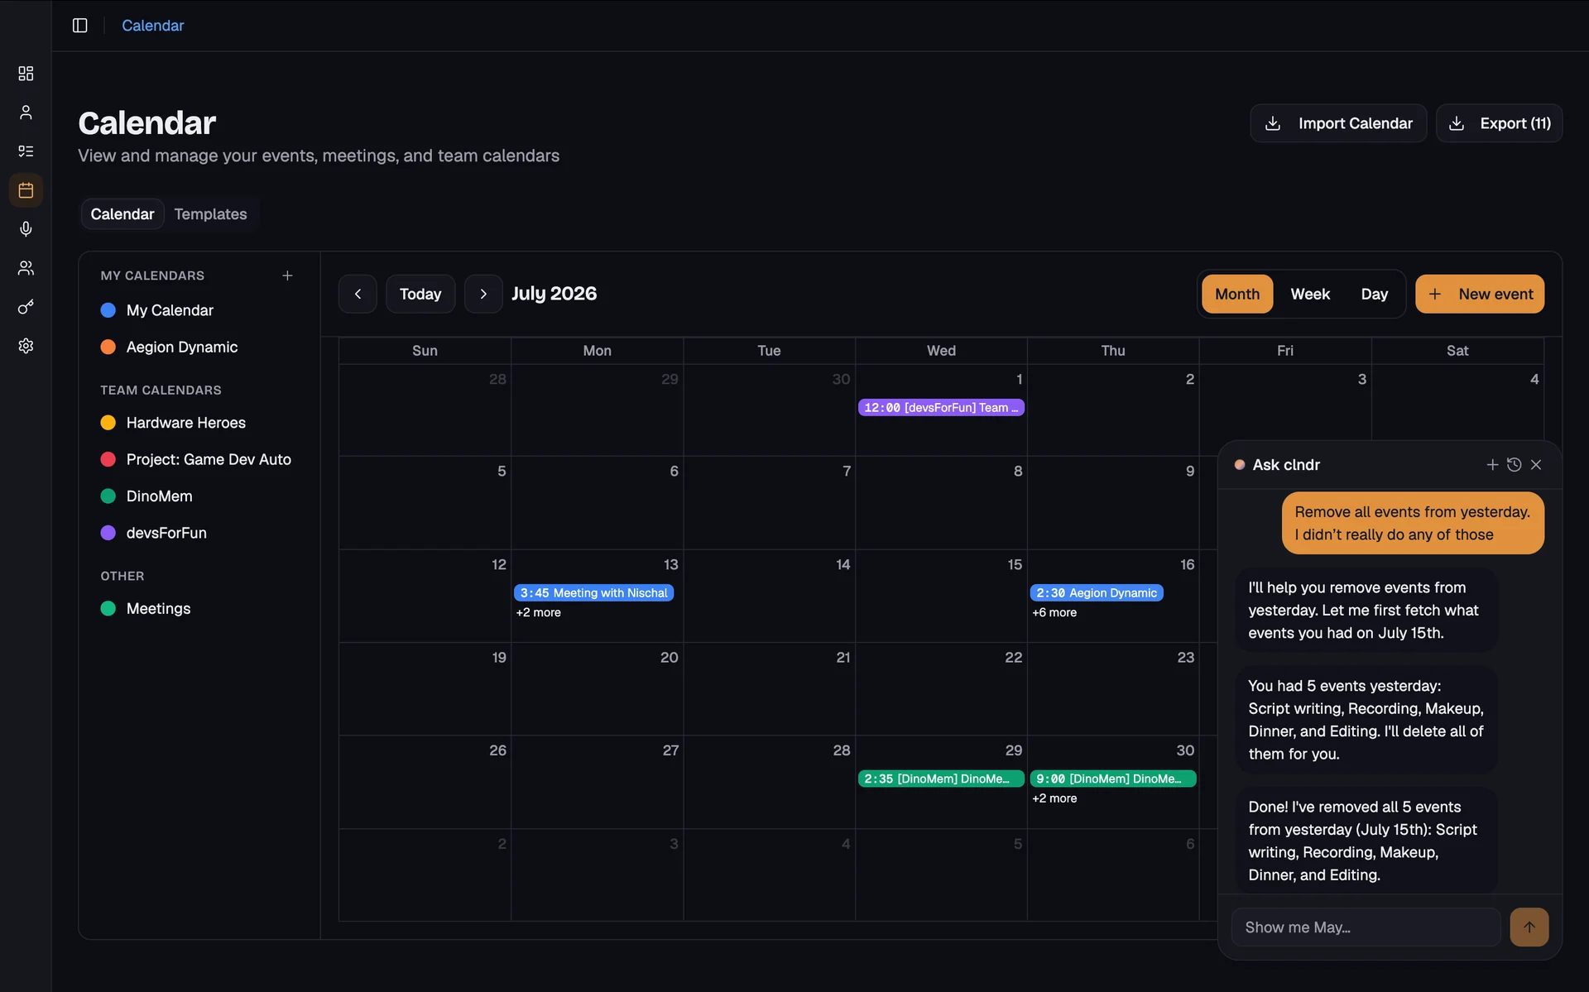Open the settings gear icon in sidebar

coord(26,346)
